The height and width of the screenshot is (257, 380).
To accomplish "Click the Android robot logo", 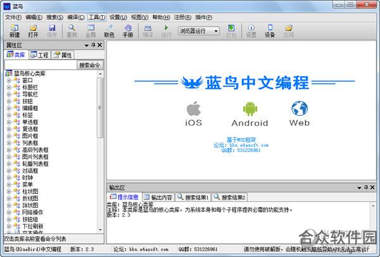I will pos(250,109).
